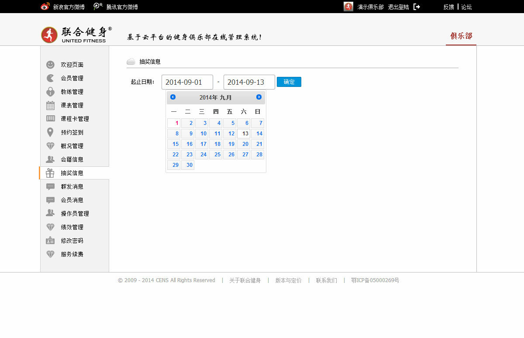Image resolution: width=524 pixels, height=338 pixels.
Task: Click the Sina Weibo logo icon
Action: tap(45, 7)
